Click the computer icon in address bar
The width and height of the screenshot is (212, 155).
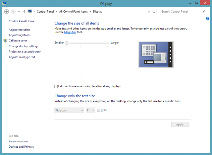(30, 11)
